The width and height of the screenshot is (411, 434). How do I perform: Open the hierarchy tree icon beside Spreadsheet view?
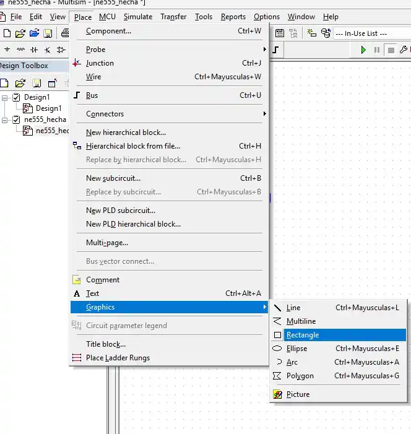point(293,33)
